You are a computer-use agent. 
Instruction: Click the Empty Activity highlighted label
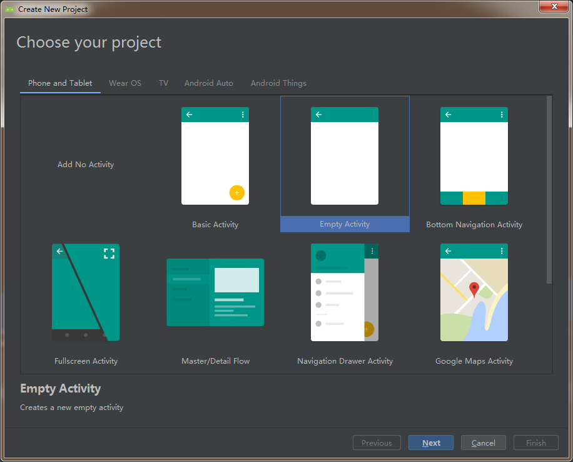(345, 224)
